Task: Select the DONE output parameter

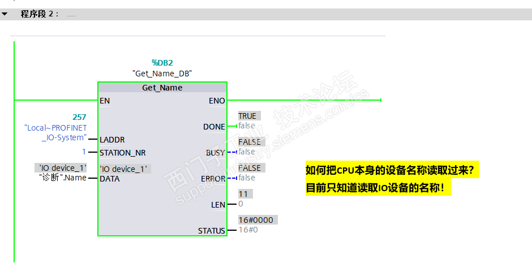Action: pos(214,127)
